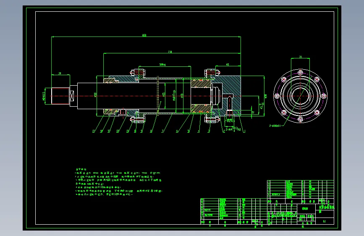The width and height of the screenshot is (364, 236).
Task: Click the "238" length dimension text
Action: (170, 52)
